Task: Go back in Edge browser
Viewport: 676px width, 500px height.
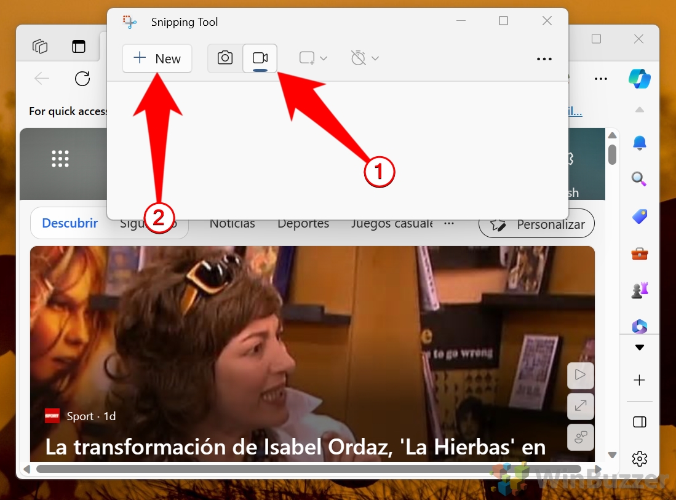Action: (42, 79)
